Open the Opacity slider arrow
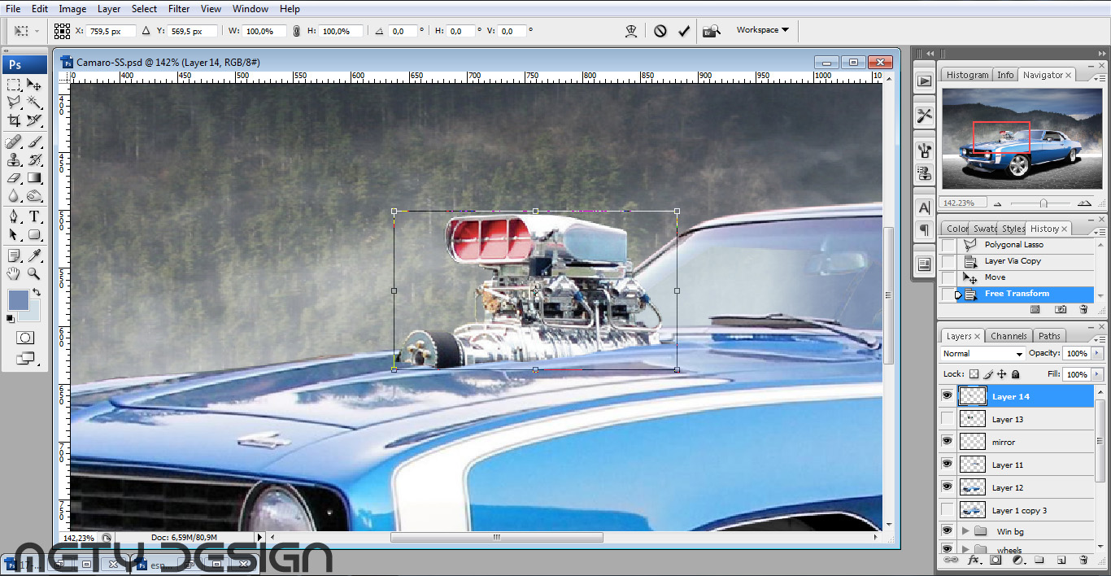This screenshot has height=576, width=1111. [x=1097, y=354]
